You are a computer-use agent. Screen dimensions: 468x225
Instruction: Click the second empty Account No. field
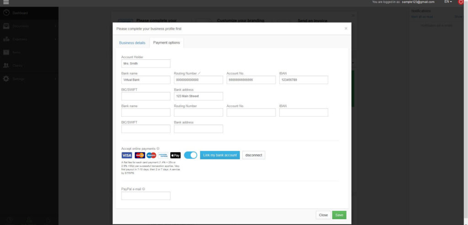click(251, 112)
